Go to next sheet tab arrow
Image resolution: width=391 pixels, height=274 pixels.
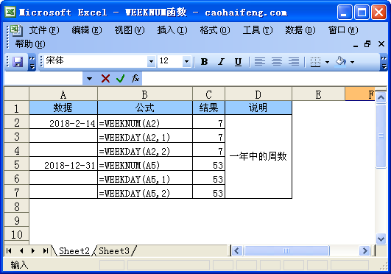coord(33,250)
